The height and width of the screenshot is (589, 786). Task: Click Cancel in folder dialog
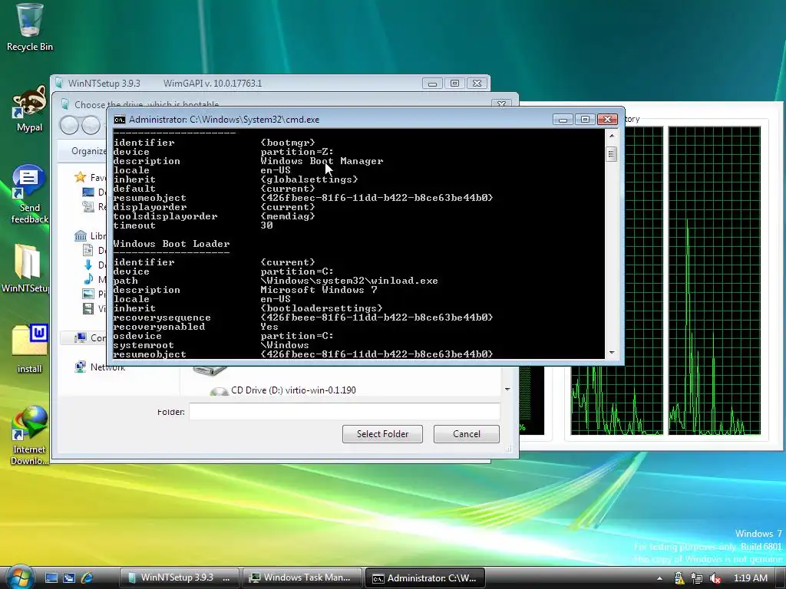466,434
